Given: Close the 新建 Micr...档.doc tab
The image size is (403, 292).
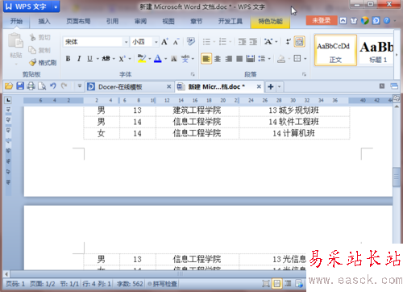Looking at the screenshot, I should click(x=259, y=86).
